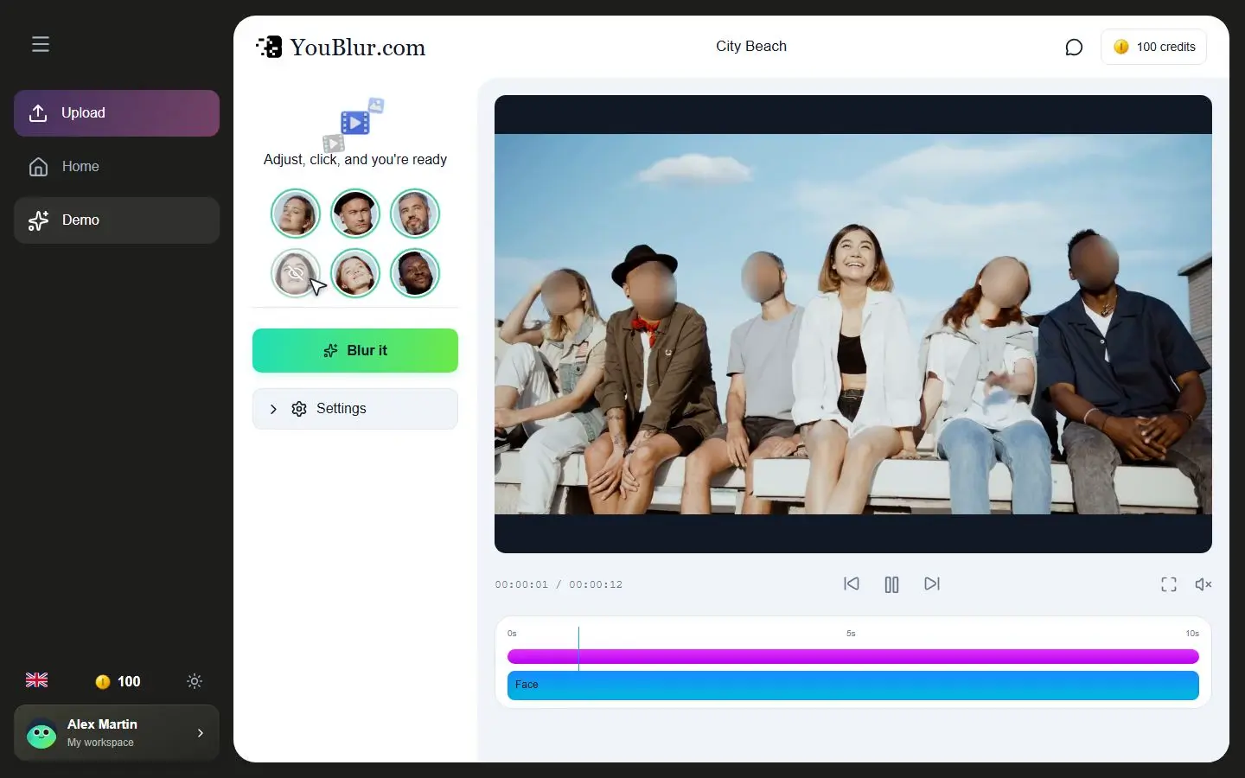Go to Home in the sidebar
This screenshot has height=778, width=1245.
pyautogui.click(x=117, y=167)
